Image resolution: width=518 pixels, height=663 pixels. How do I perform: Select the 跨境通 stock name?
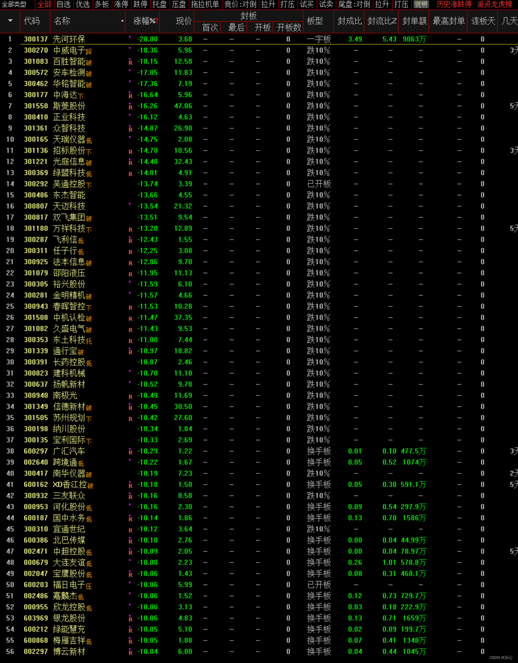pos(65,463)
